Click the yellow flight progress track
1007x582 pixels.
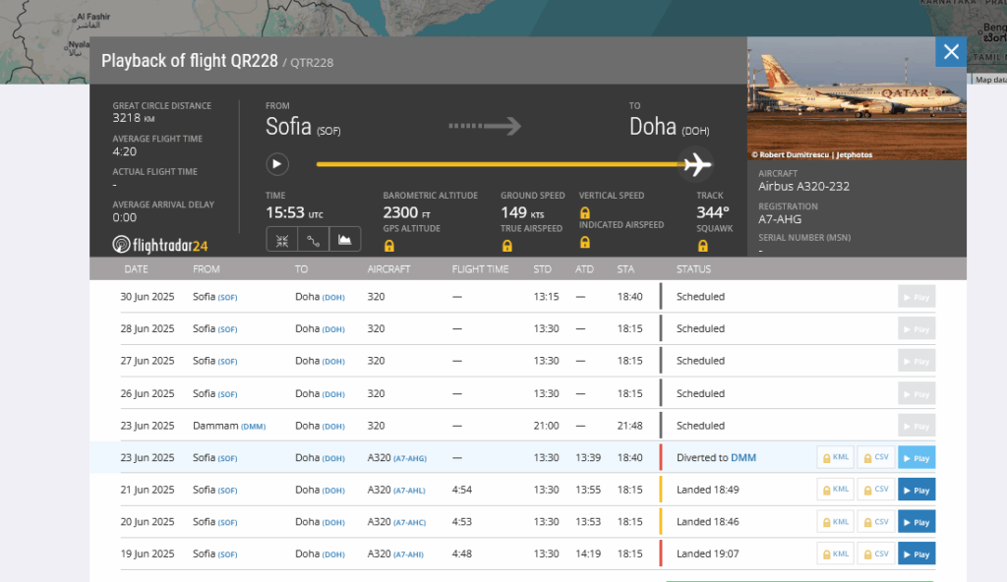point(501,164)
